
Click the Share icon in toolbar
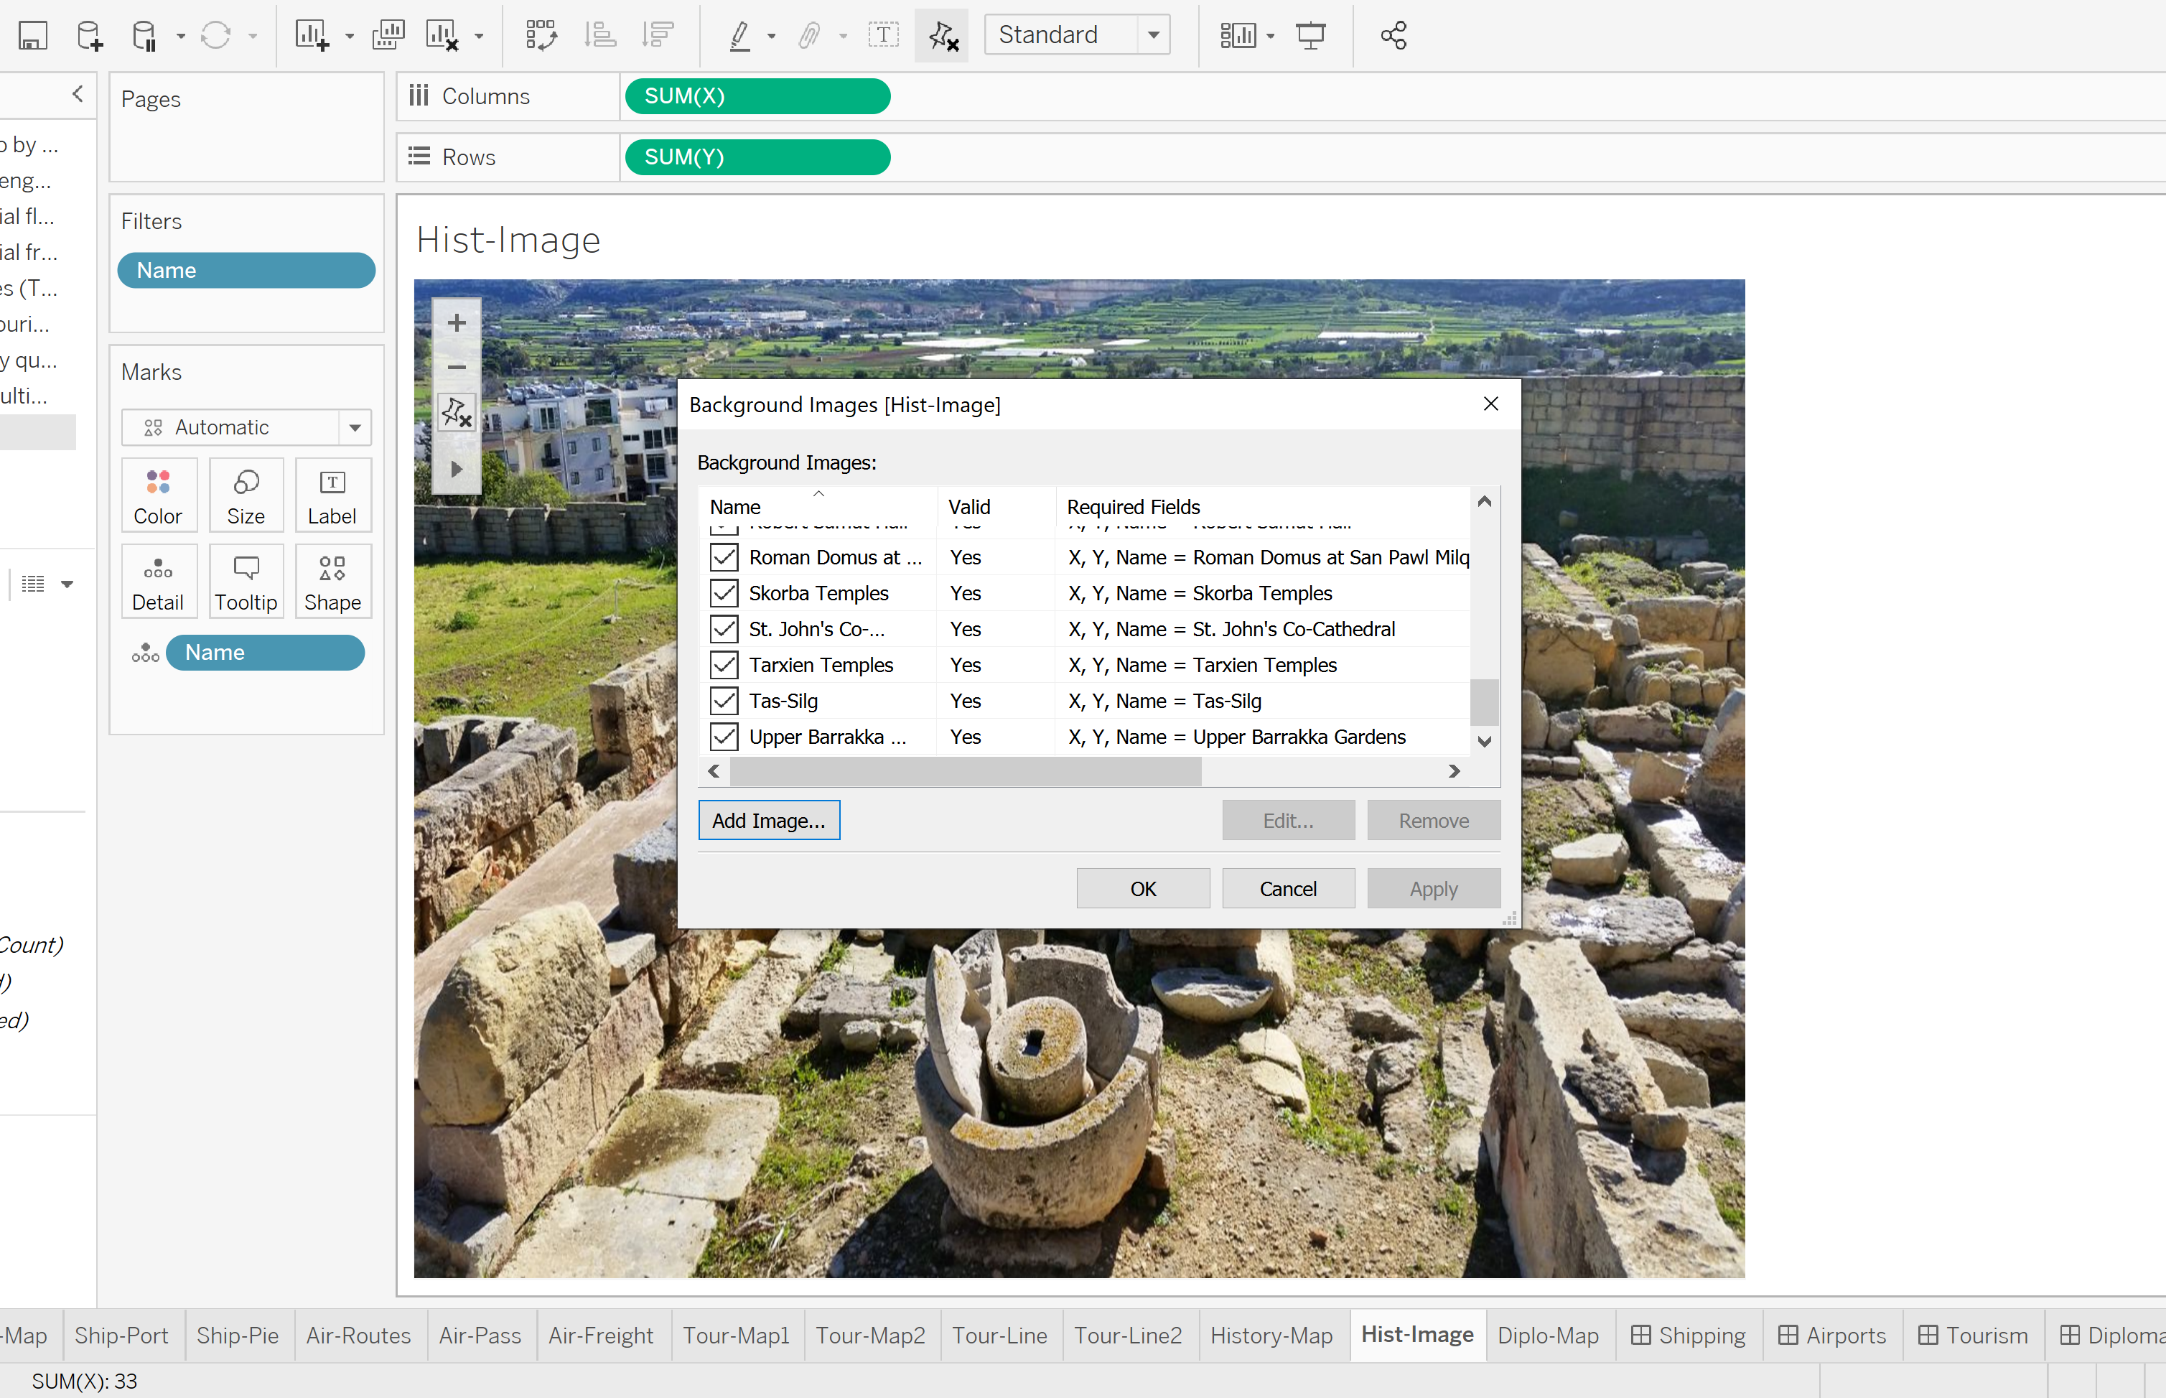1393,35
